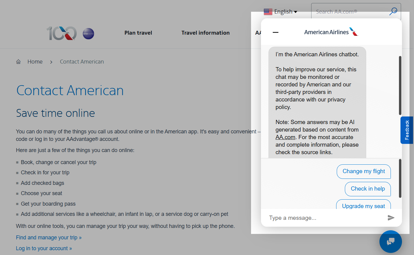Select the Upgrade my seat chat option
This screenshot has width=414, height=255.
tap(363, 206)
